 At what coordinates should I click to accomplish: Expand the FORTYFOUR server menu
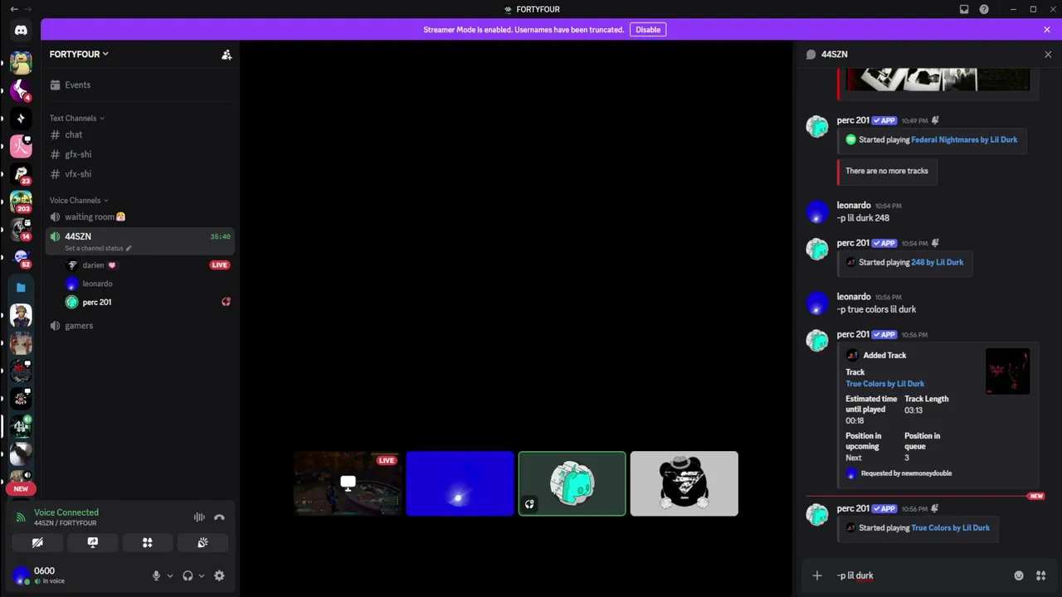click(79, 54)
